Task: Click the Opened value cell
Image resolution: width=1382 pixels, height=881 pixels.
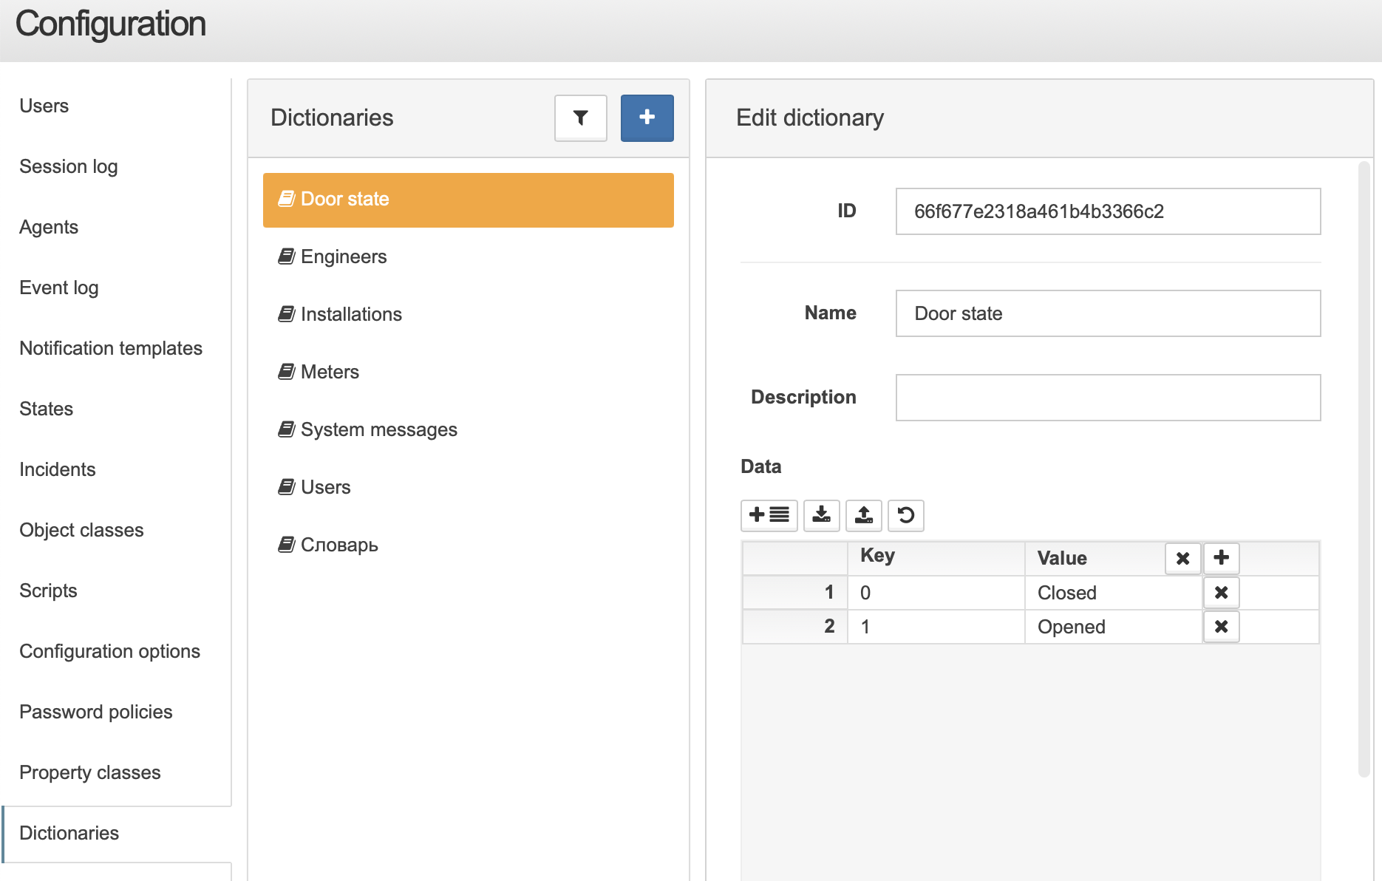Action: click(1113, 627)
